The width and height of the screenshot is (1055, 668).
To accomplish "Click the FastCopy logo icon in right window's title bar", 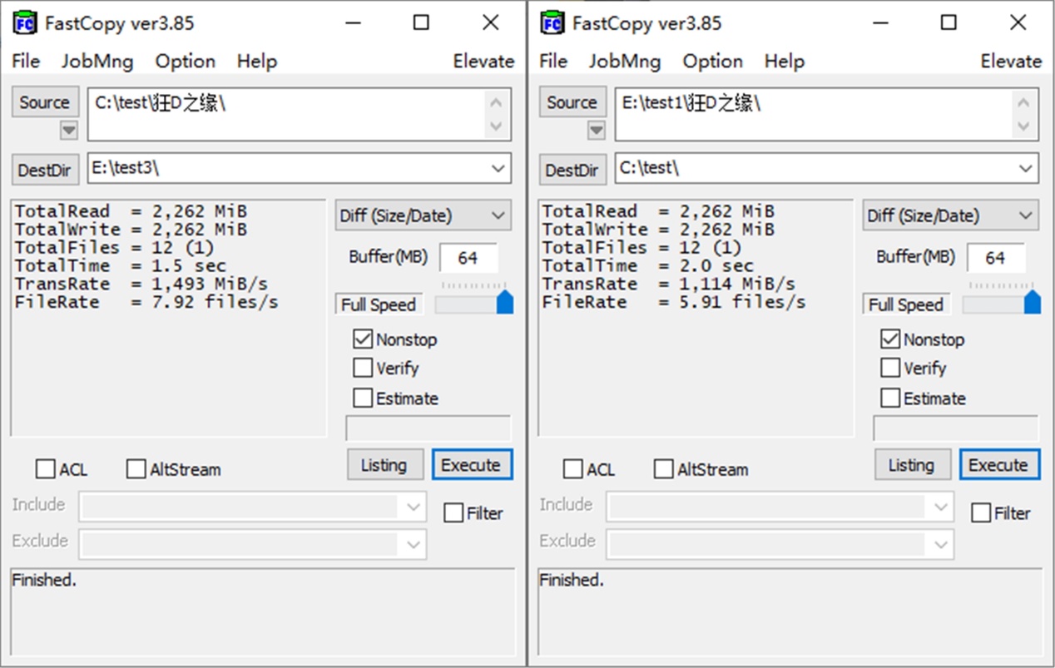I will coord(552,22).
